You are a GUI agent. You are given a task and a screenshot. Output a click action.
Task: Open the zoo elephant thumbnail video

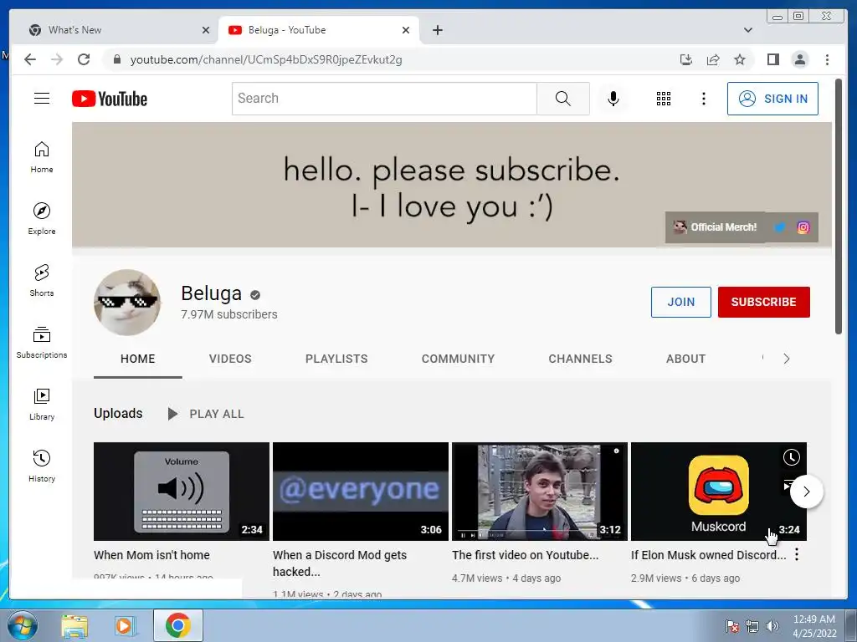(x=540, y=492)
